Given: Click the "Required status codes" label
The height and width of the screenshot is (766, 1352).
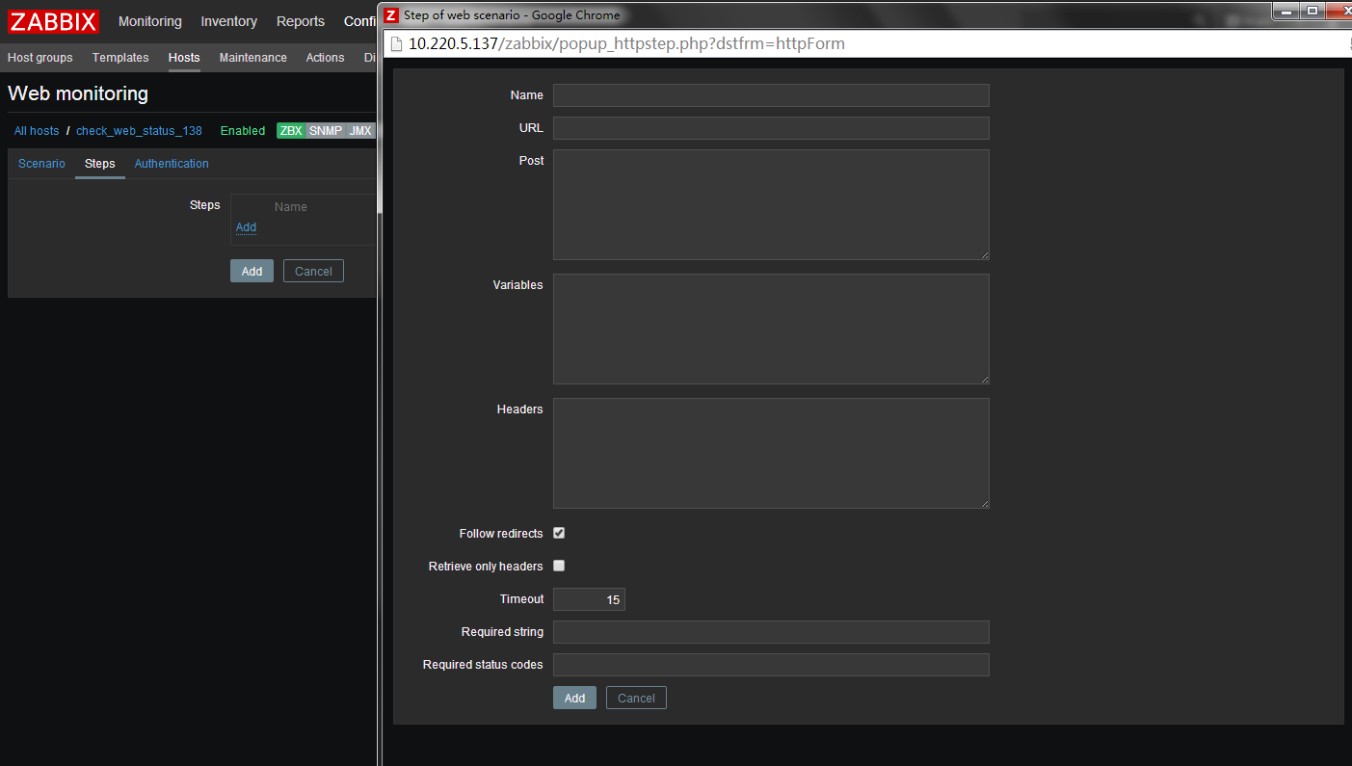Looking at the screenshot, I should click(483, 665).
